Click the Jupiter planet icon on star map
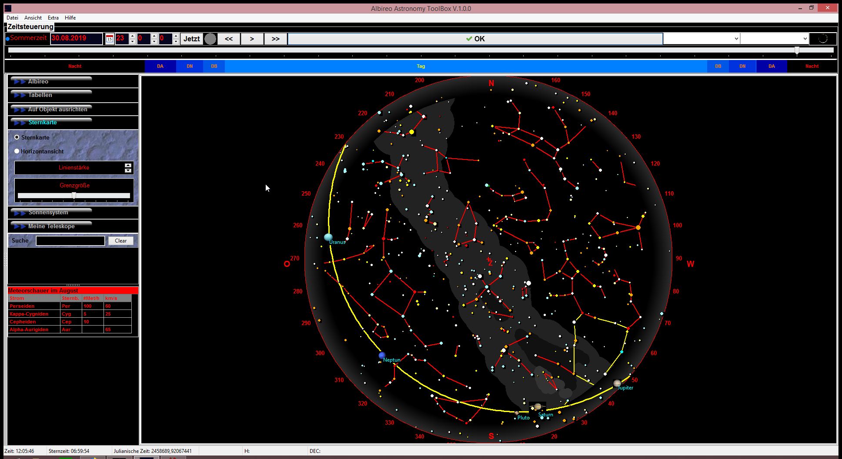 [x=617, y=383]
